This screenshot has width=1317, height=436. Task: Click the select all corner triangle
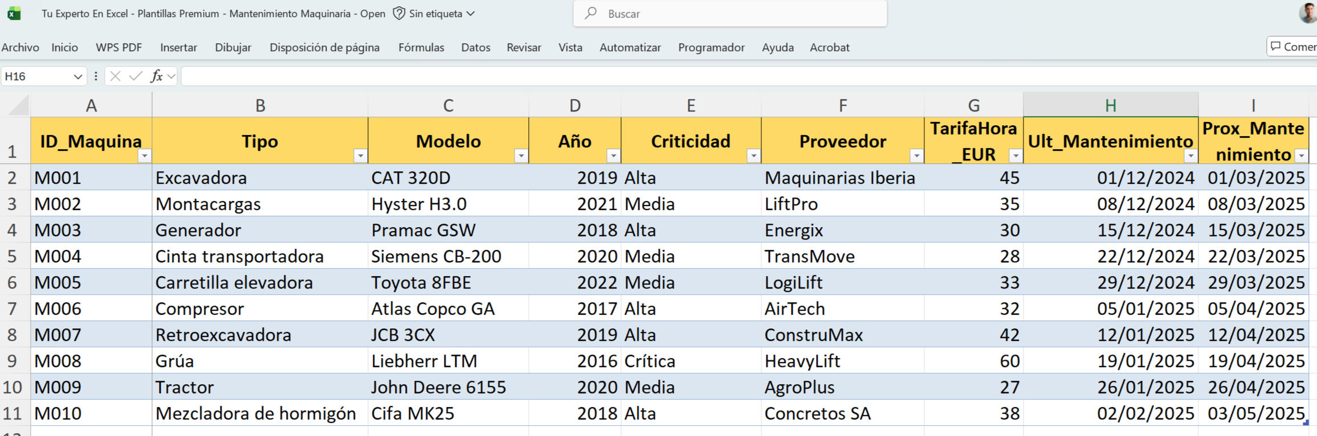(x=17, y=105)
